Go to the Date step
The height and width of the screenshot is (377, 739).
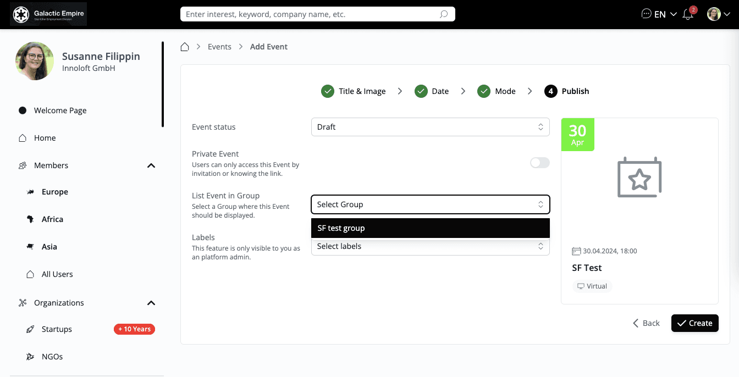432,91
